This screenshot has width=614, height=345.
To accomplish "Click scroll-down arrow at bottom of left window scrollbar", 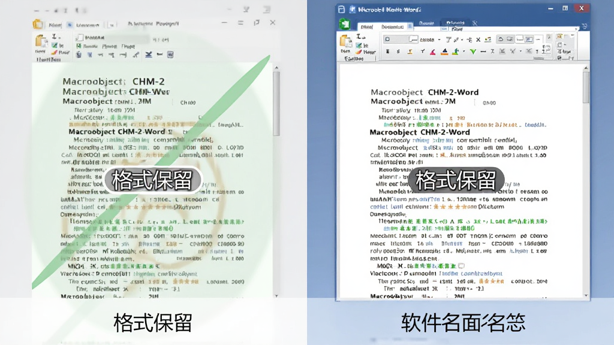I will pyautogui.click(x=276, y=296).
